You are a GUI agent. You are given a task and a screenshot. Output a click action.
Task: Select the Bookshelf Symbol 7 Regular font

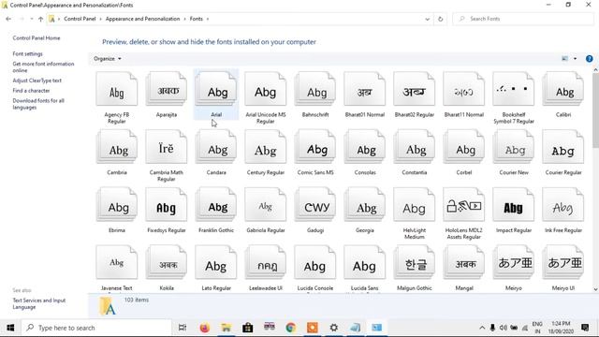pos(514,97)
